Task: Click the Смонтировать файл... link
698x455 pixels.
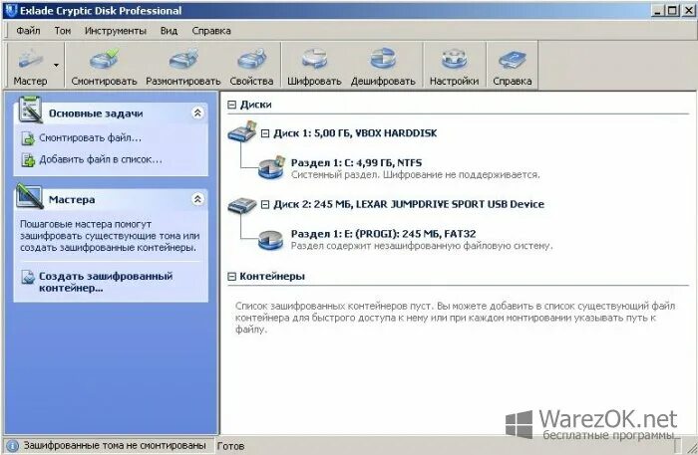Action: (90, 138)
